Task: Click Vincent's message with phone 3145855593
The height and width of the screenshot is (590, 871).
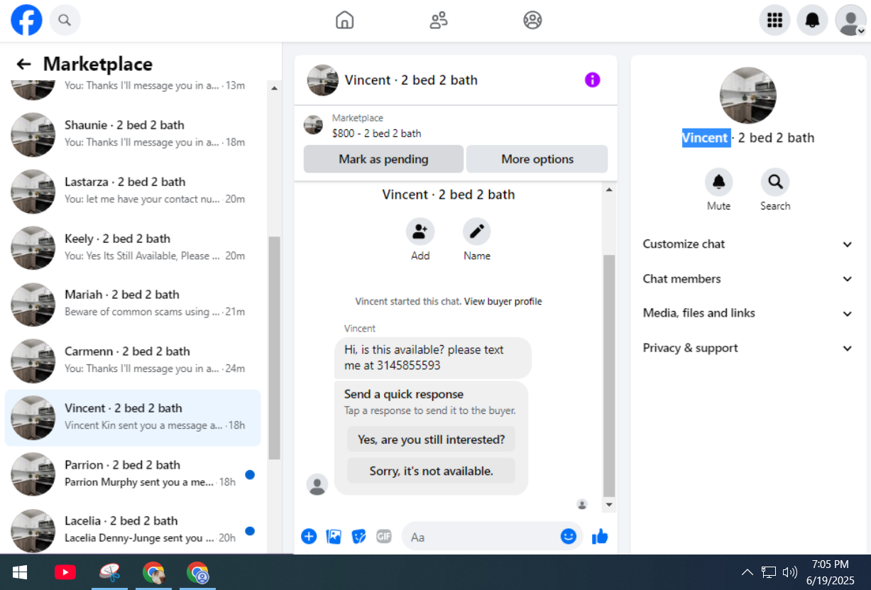Action: pos(433,358)
